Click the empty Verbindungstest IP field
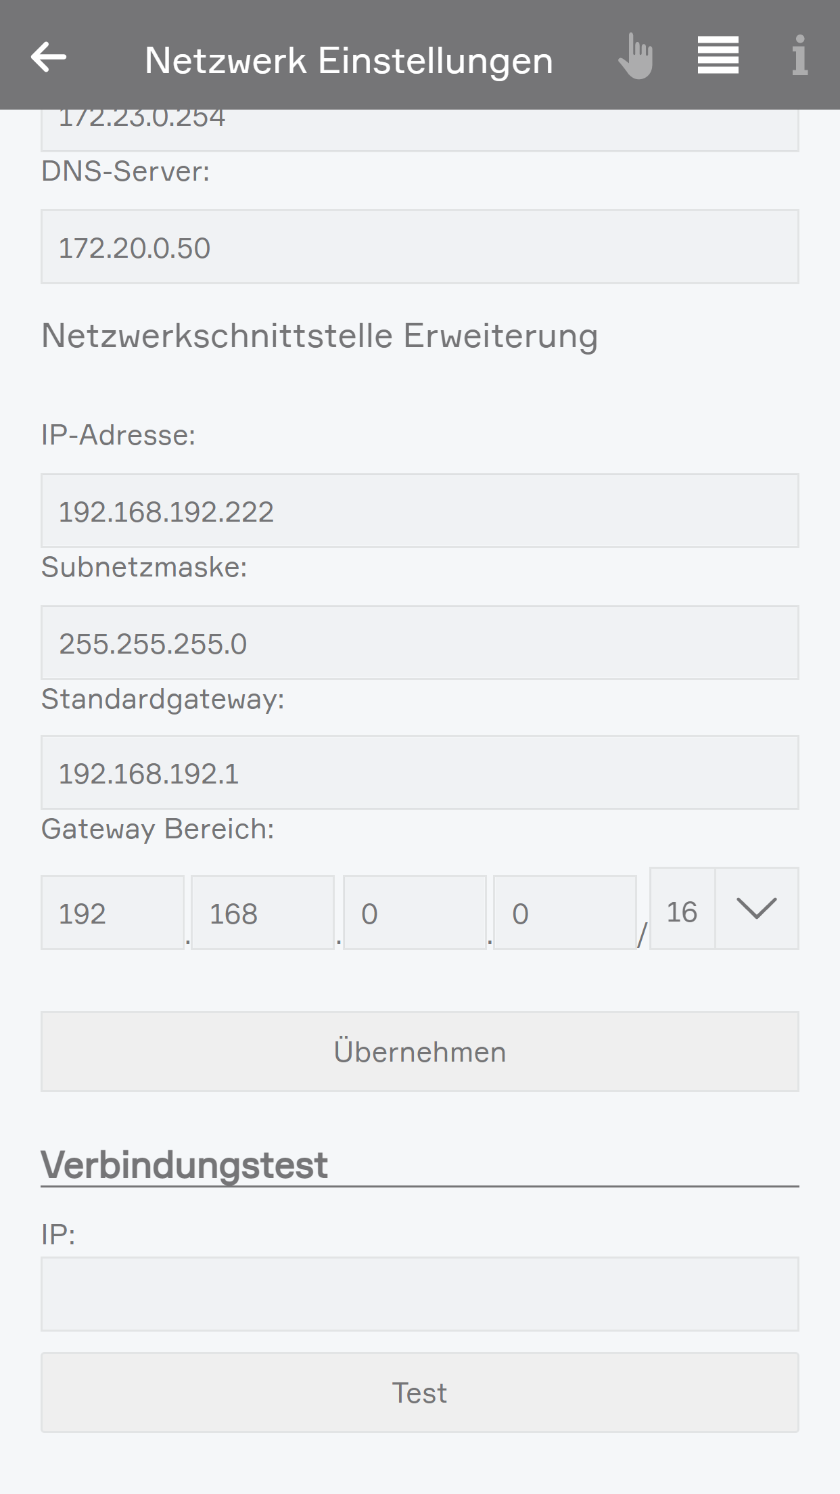Screen dimensions: 840x1494 [x=419, y=1294]
